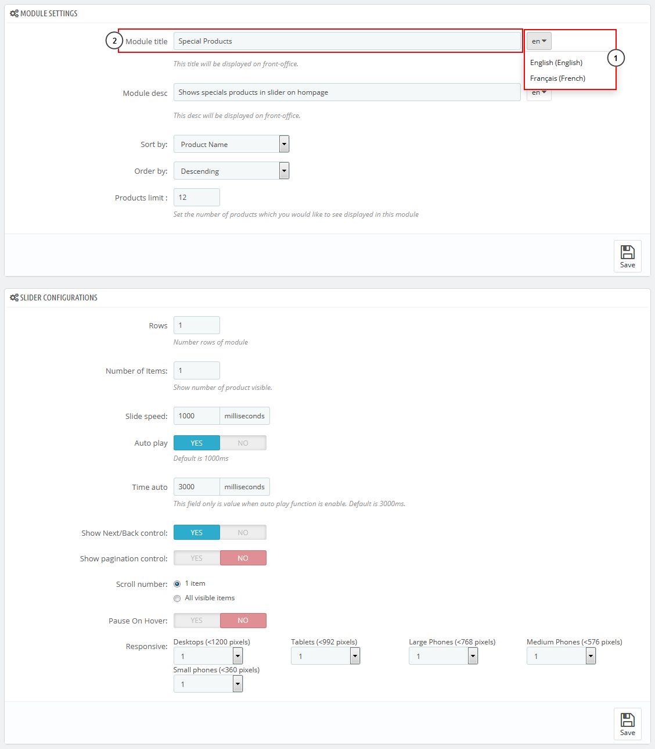
Task: Open the Sort by dropdown
Action: (231, 144)
